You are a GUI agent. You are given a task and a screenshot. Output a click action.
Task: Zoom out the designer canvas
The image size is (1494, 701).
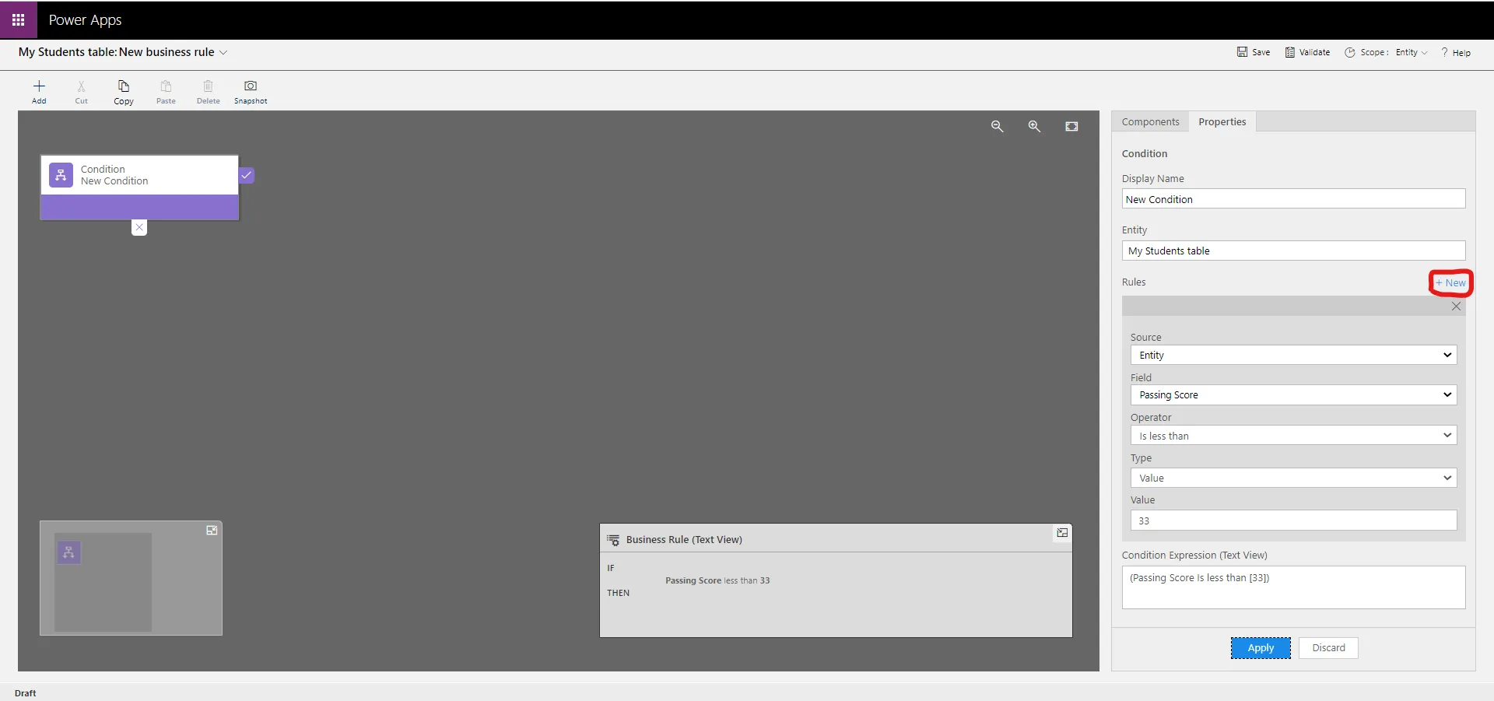click(997, 126)
